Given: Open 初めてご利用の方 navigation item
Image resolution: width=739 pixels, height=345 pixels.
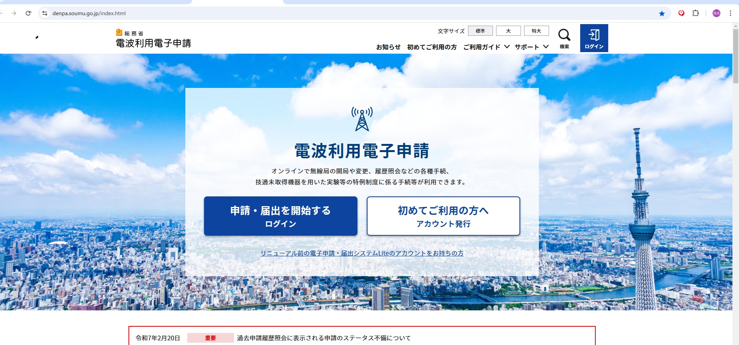Looking at the screenshot, I should 432,47.
